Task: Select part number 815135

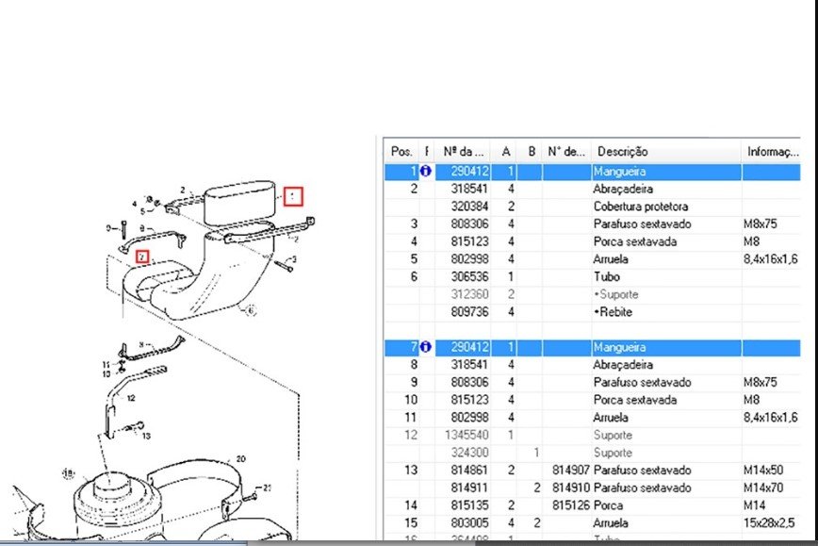Action: pos(470,505)
